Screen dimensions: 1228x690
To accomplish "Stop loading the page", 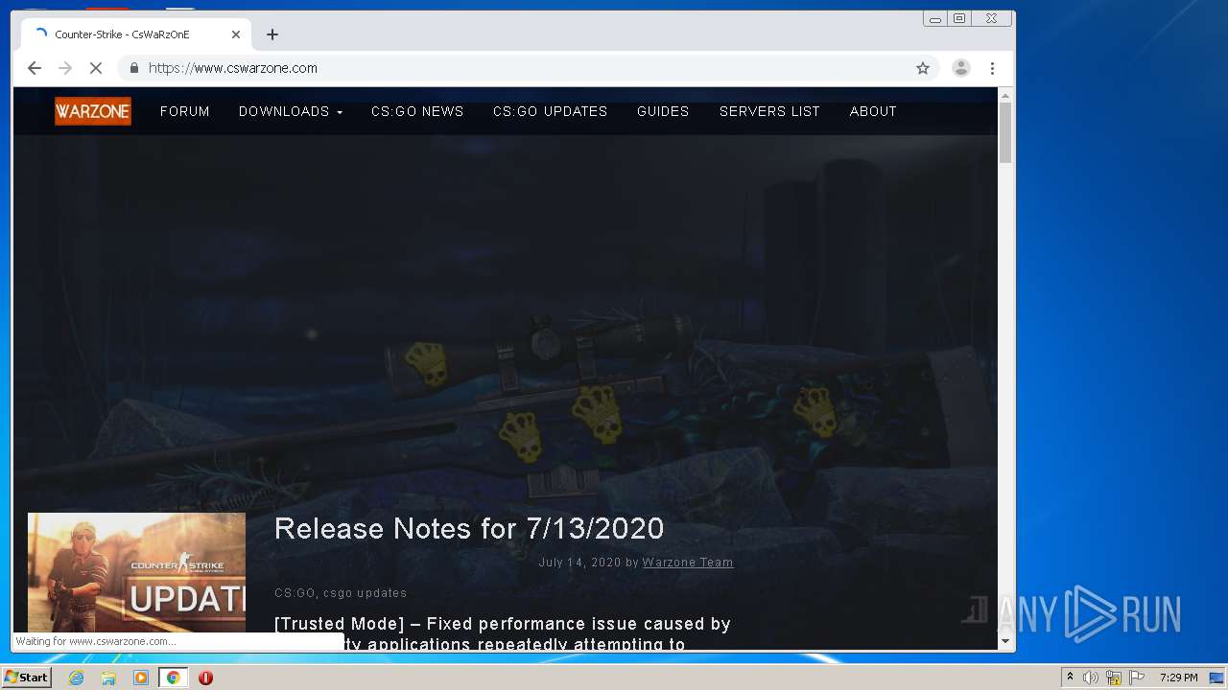I will coord(96,68).
